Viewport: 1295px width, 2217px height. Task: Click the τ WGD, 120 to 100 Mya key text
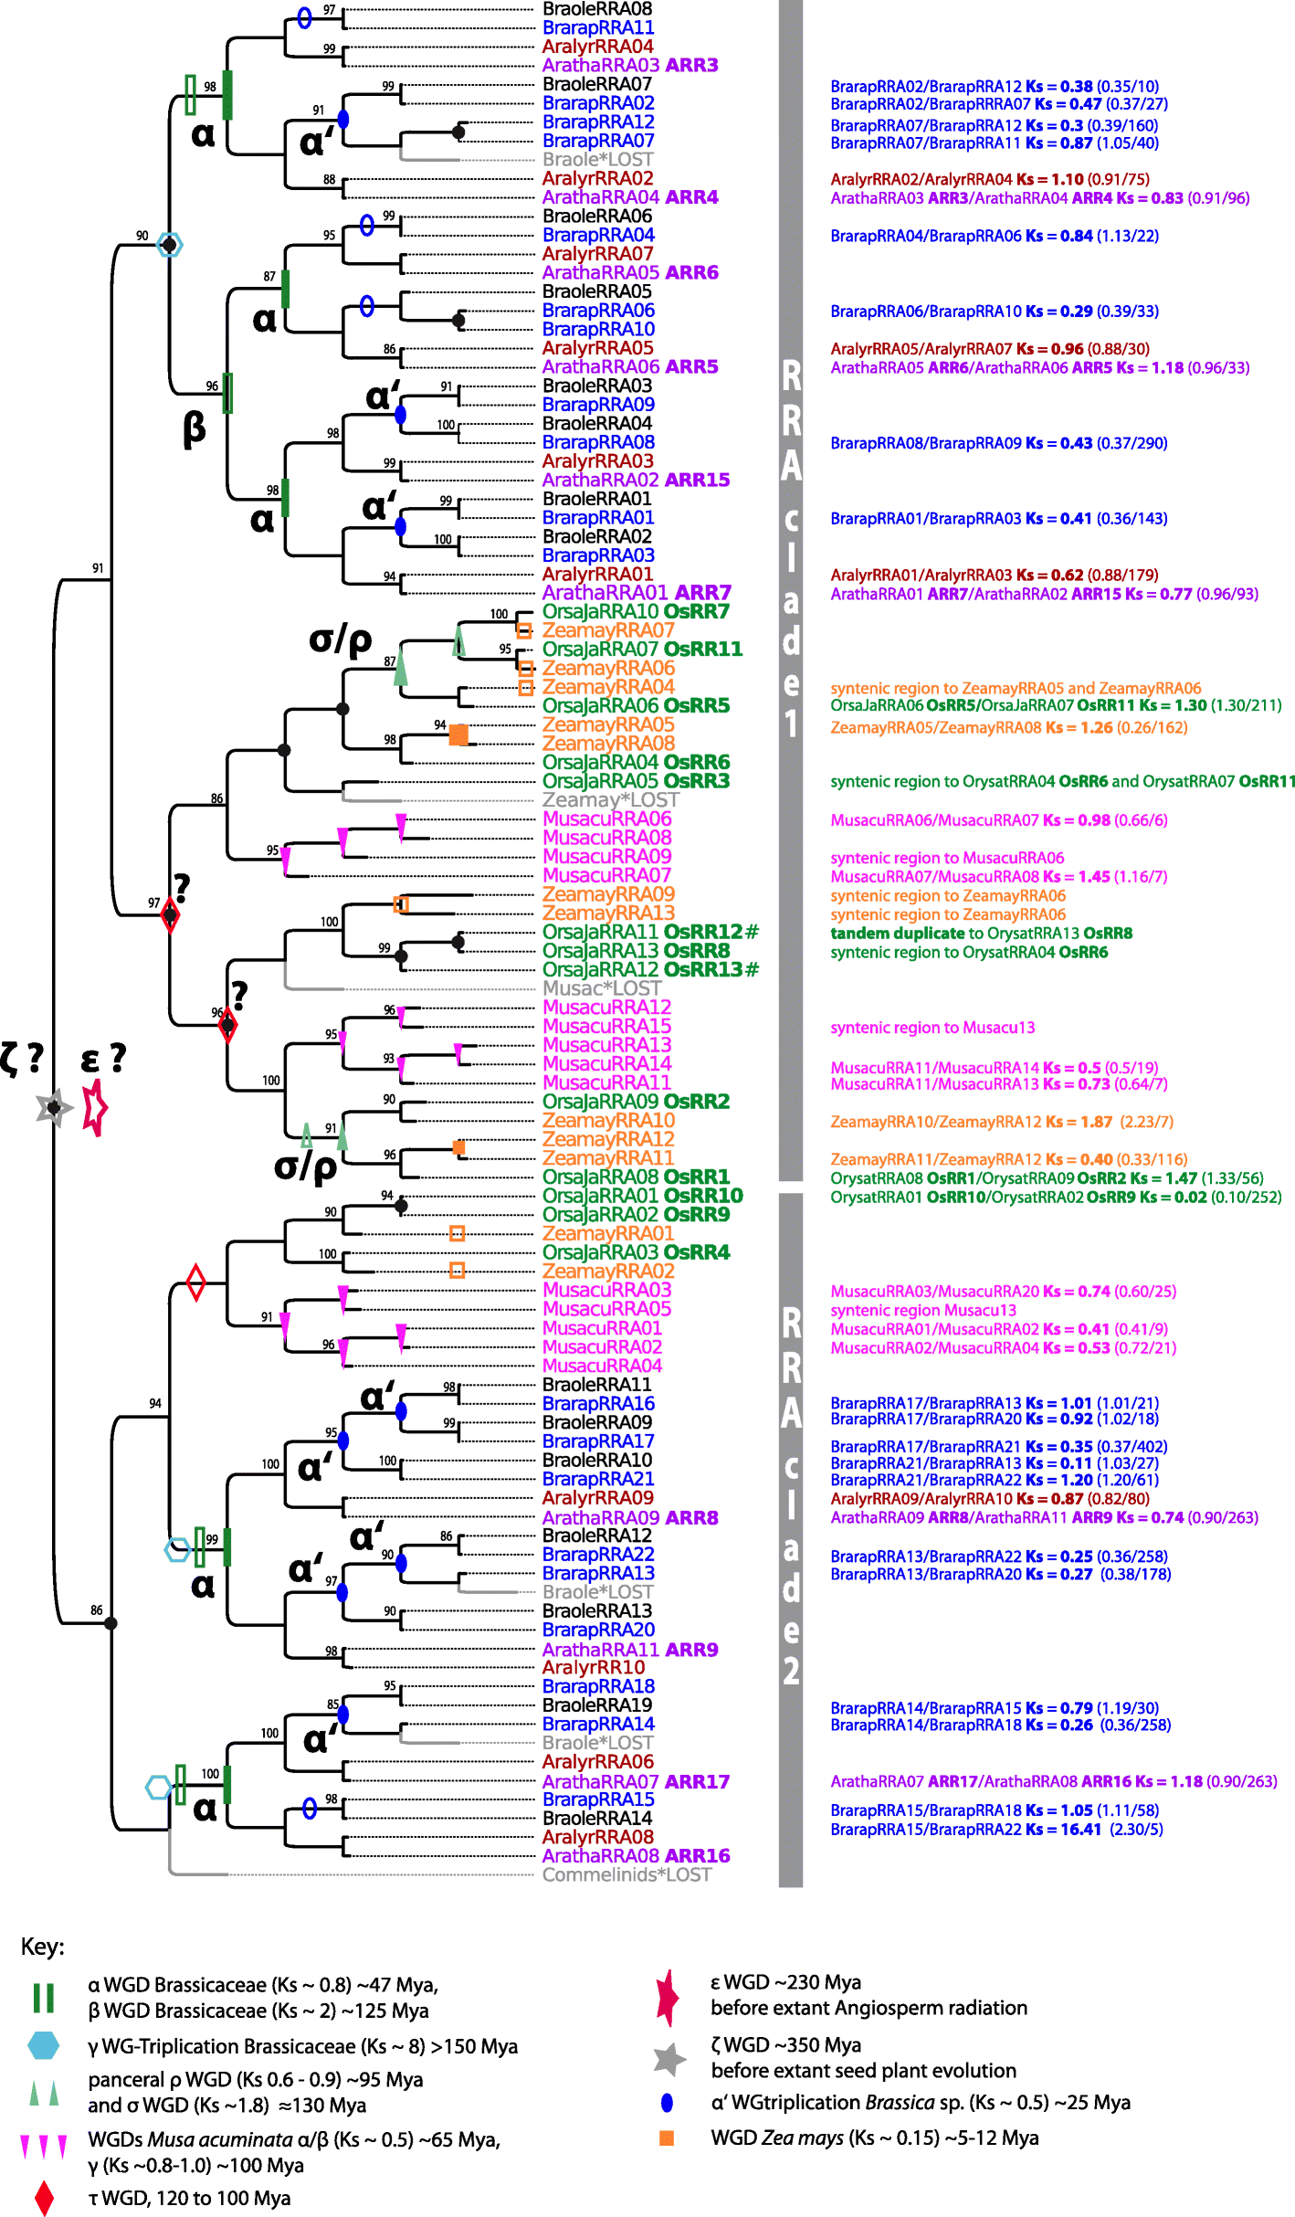point(189,2198)
